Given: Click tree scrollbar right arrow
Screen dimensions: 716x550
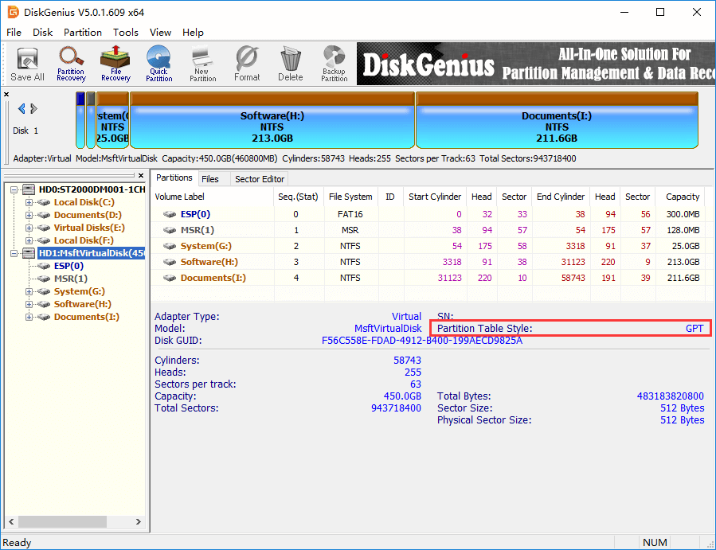Looking at the screenshot, I should (x=139, y=521).
